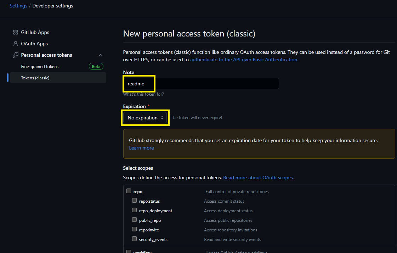Open the Basic Authentication API link
The width and height of the screenshot is (397, 253).
pyautogui.click(x=244, y=60)
